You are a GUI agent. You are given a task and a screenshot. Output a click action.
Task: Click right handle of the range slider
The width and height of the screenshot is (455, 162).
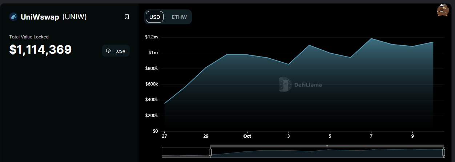point(443,152)
